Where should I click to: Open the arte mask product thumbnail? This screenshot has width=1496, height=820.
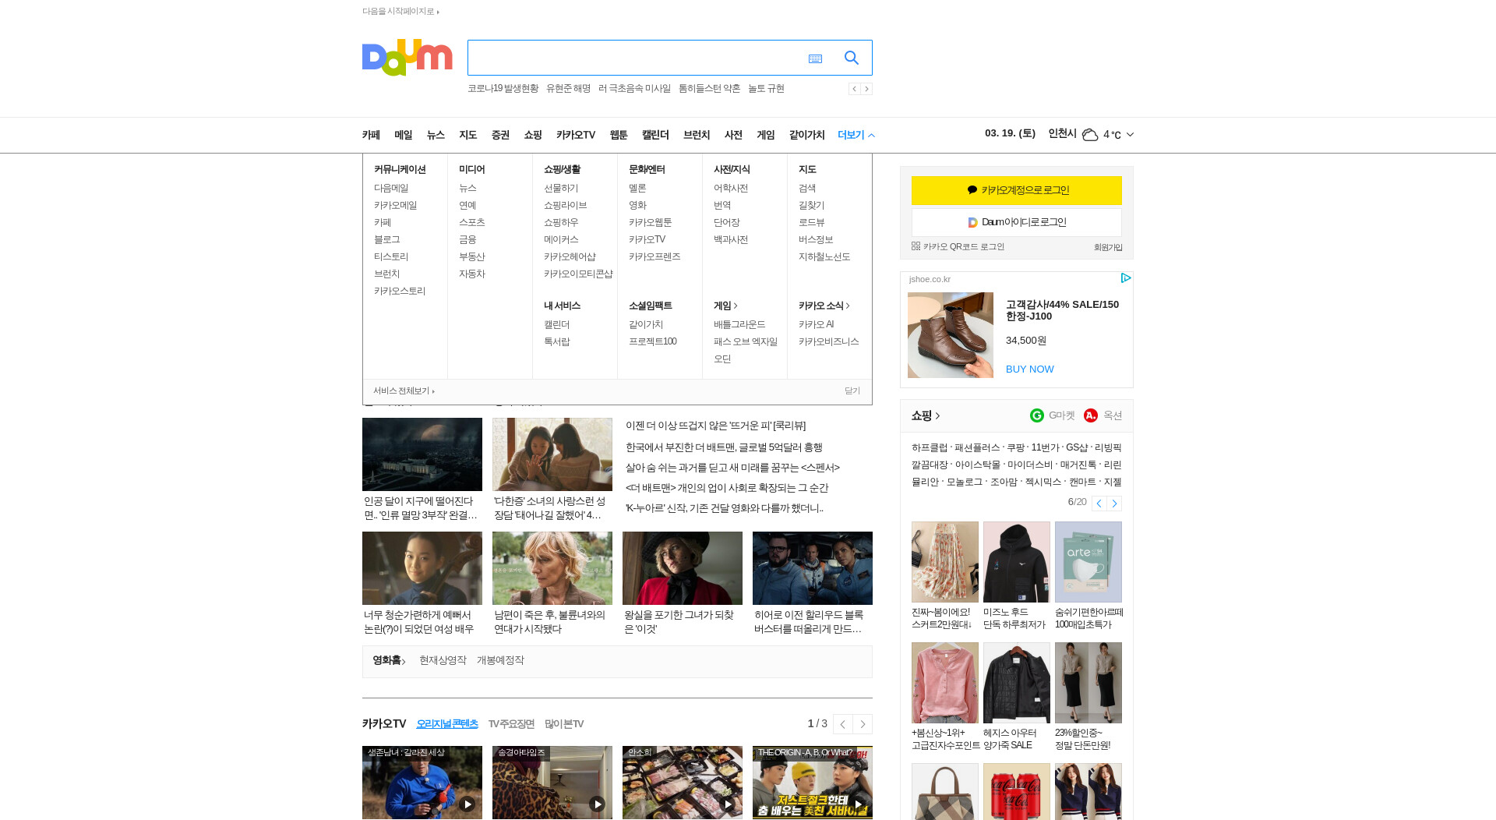pos(1088,562)
